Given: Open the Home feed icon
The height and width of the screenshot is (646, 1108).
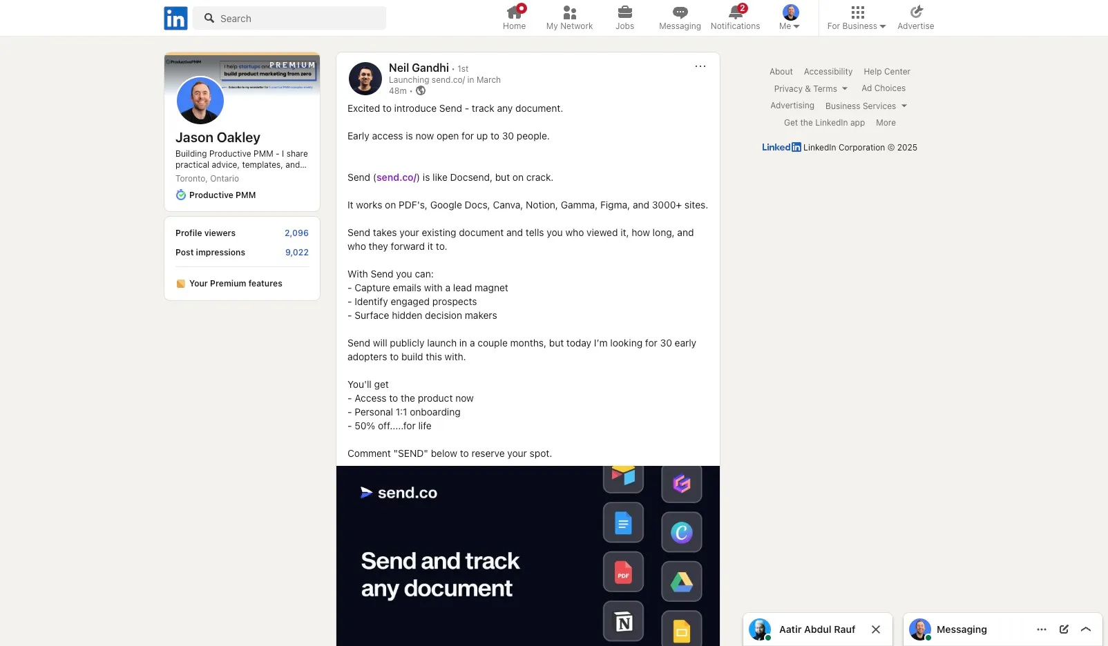Looking at the screenshot, I should click(x=514, y=17).
